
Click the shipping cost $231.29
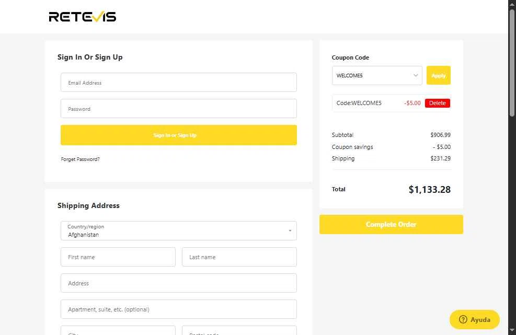tap(440, 158)
